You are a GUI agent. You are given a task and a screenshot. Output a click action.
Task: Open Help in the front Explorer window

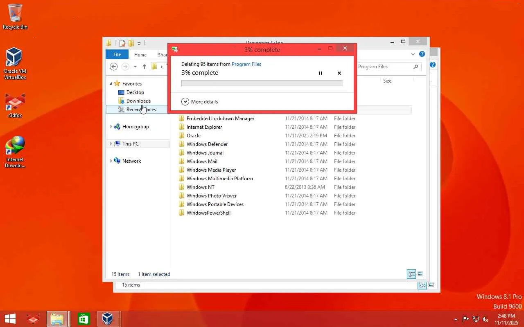pyautogui.click(x=422, y=54)
